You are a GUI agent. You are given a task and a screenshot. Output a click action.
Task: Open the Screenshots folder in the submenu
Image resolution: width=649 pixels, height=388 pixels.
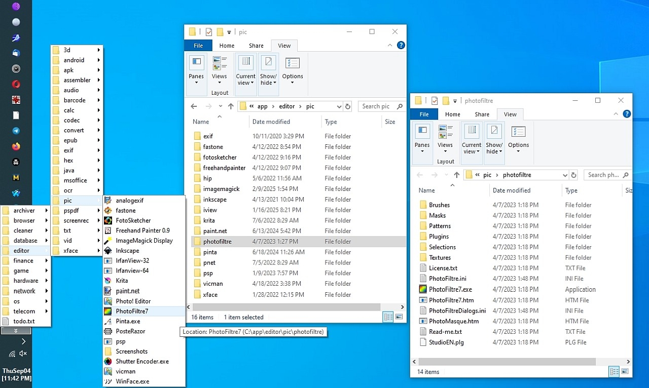(x=144, y=351)
